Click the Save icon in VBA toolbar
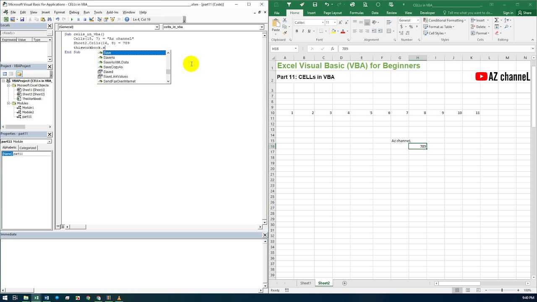The width and height of the screenshot is (537, 302). coord(22,19)
